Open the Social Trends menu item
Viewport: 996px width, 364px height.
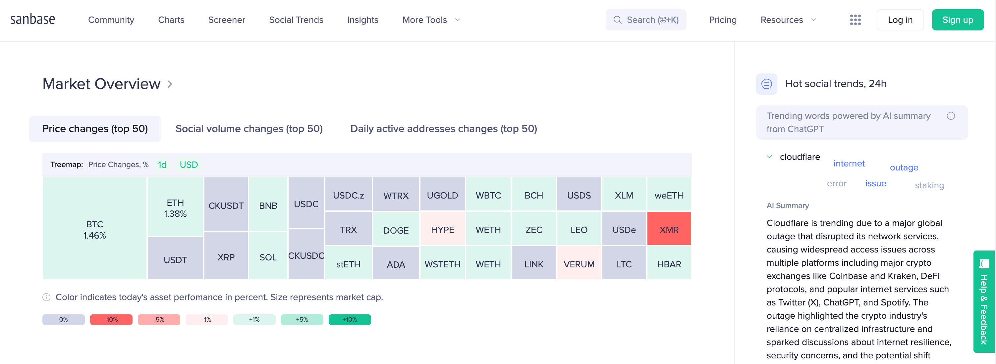(x=296, y=20)
